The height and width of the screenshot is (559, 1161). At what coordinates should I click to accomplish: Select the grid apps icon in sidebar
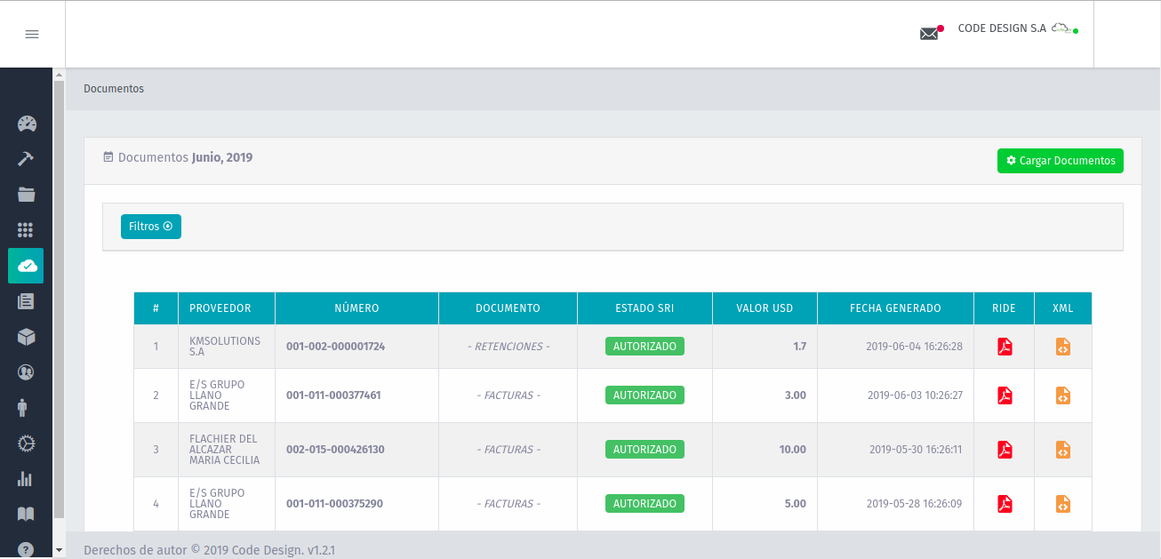tap(27, 230)
